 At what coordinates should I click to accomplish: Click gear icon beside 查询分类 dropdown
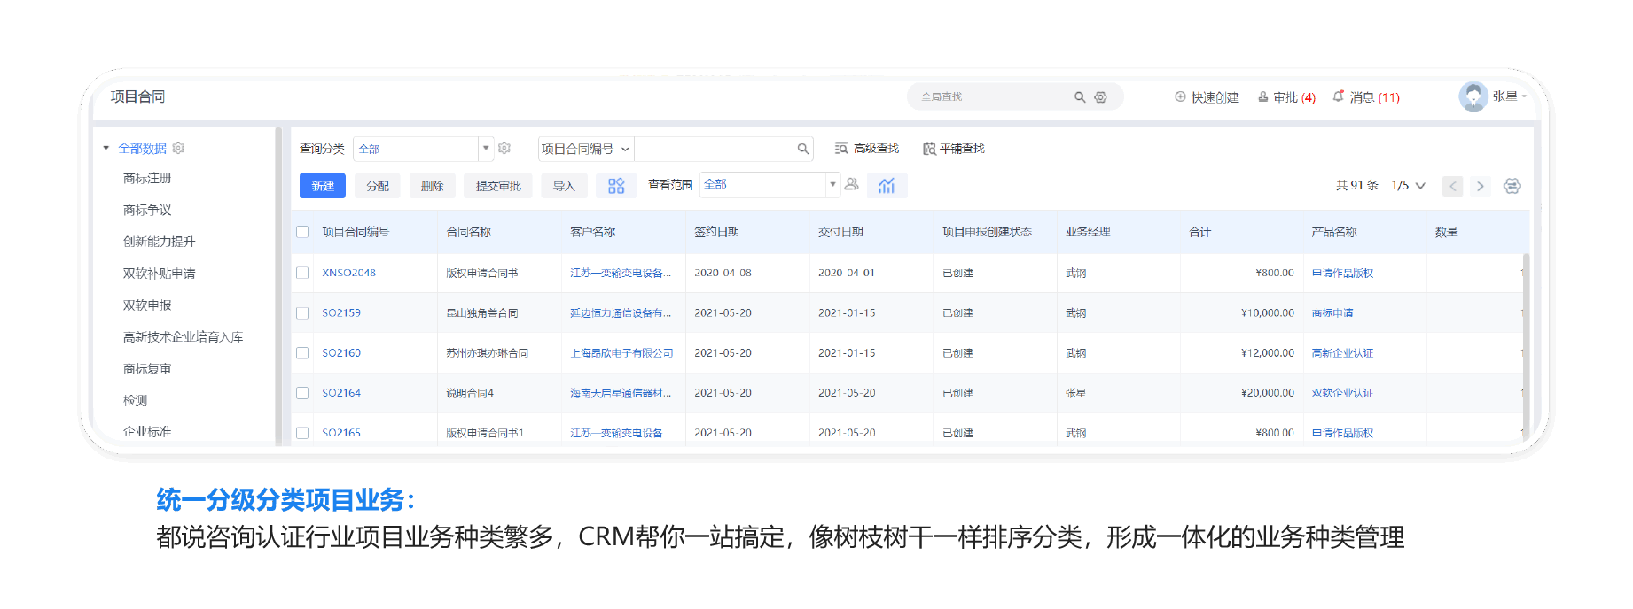[x=504, y=149]
